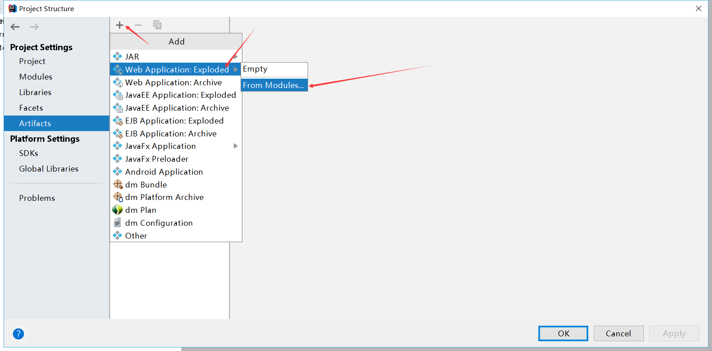712x351 pixels.
Task: Expand the Web Application: Exploded submenu arrow
Action: 236,69
